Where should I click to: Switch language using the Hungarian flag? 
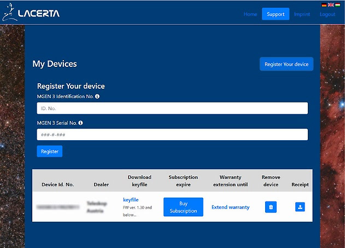coord(338,5)
